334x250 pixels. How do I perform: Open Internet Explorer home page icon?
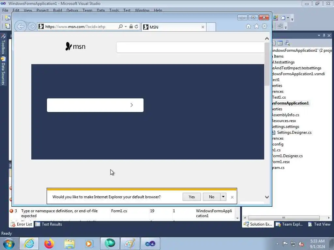[248, 26]
